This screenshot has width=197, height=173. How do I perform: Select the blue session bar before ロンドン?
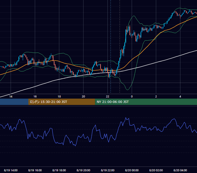[x=14, y=102]
